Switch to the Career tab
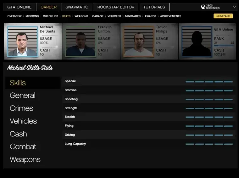Image resolution: width=239 pixels, height=178 pixels. (49, 7)
